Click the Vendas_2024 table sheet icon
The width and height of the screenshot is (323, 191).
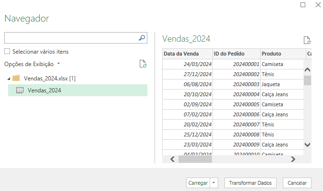20,90
